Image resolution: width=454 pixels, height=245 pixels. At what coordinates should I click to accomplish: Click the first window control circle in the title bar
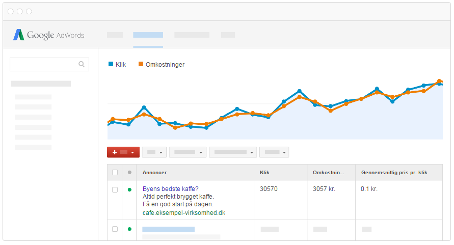pyautogui.click(x=11, y=11)
